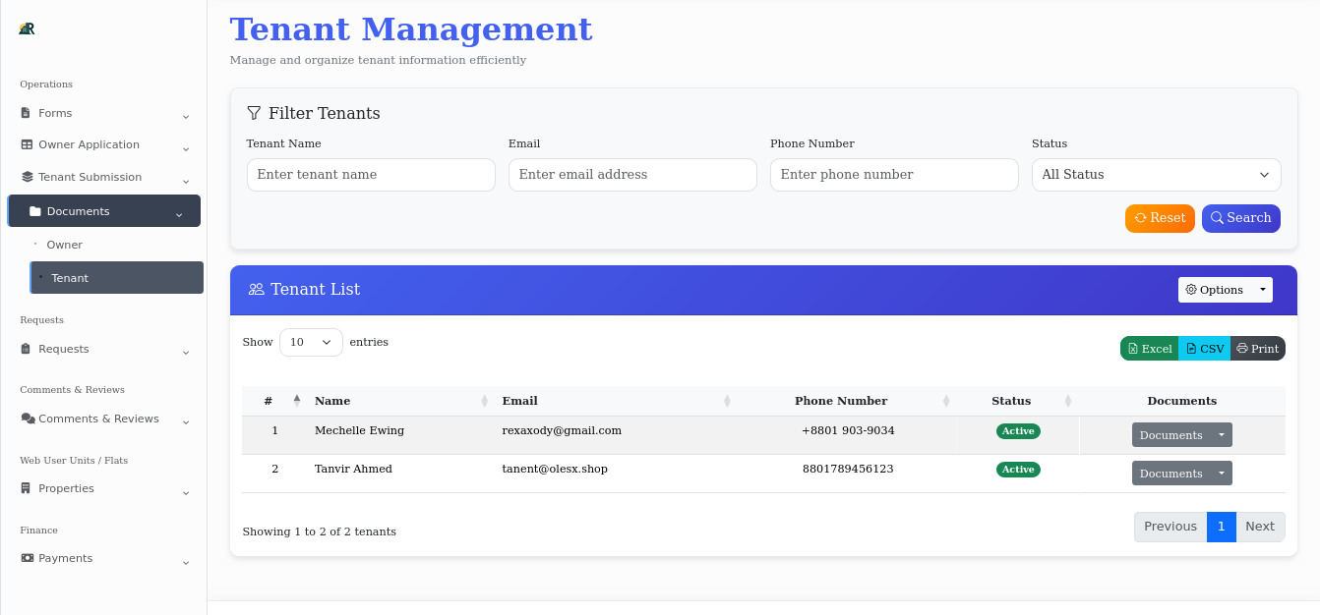Open the Requests menu in sidebar
The image size is (1320, 615).
click(63, 349)
